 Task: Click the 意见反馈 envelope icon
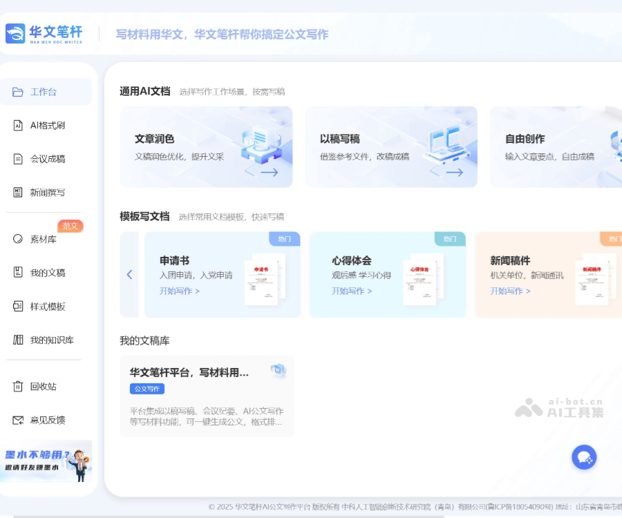(19, 420)
